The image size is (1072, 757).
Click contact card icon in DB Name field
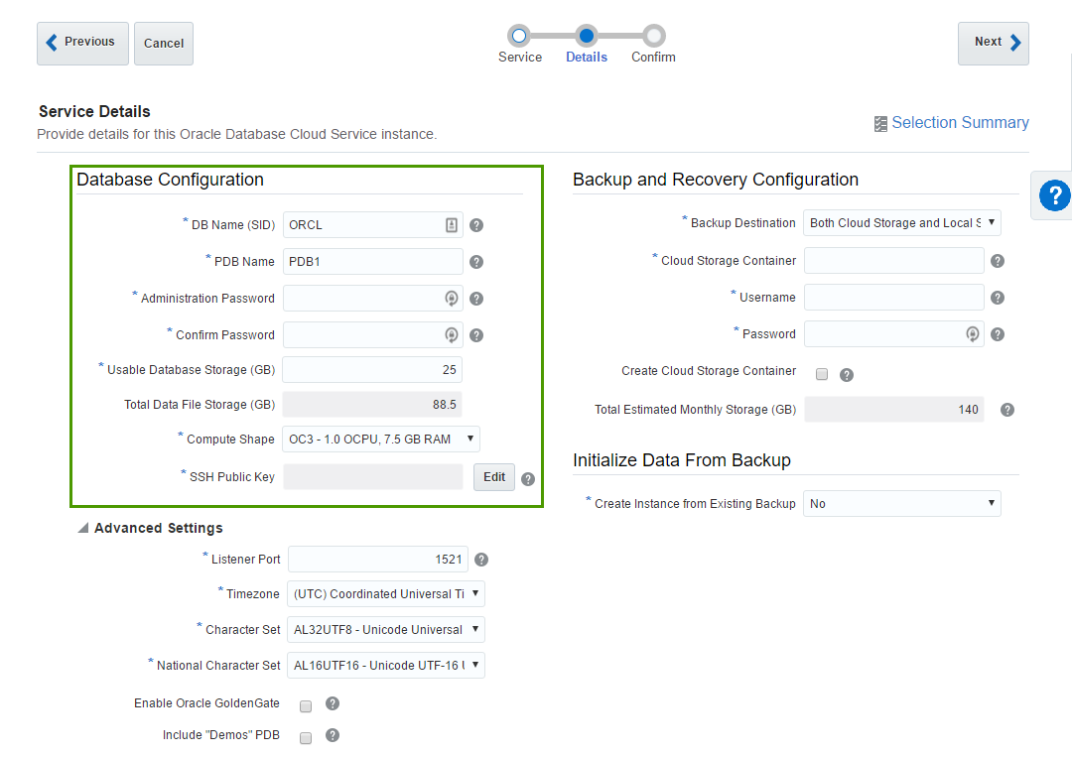452,225
